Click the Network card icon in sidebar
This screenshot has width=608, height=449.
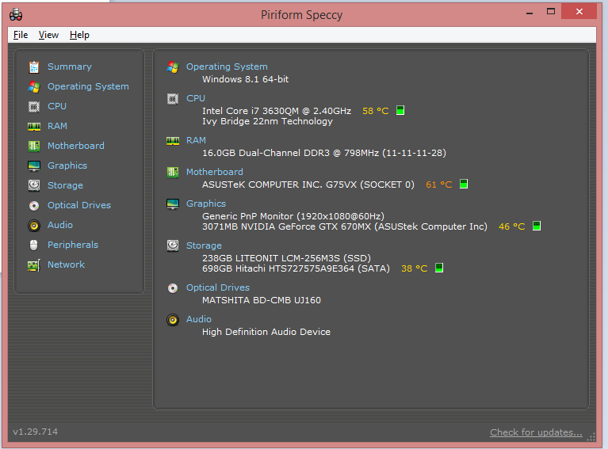[x=34, y=265]
